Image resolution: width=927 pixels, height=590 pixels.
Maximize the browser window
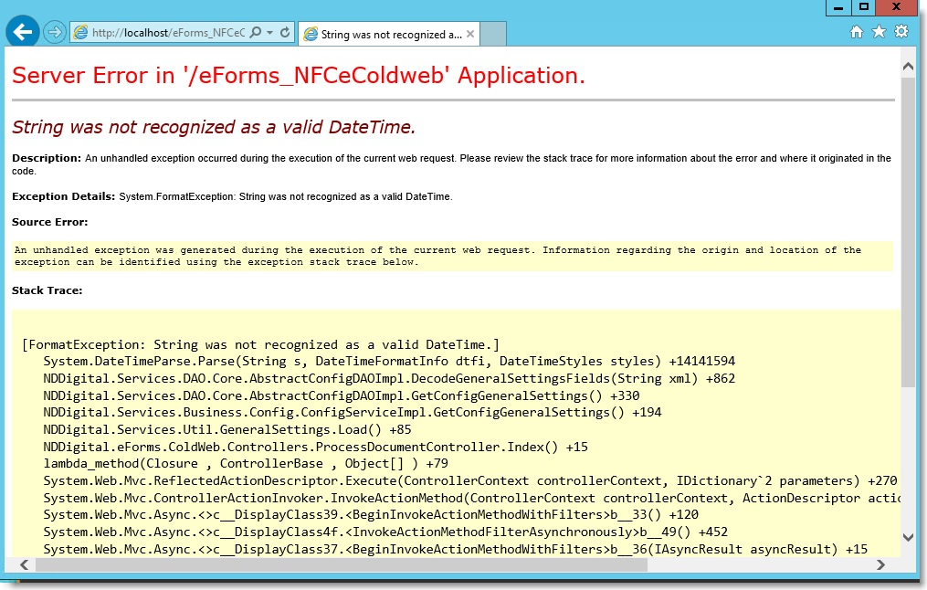tap(863, 7)
